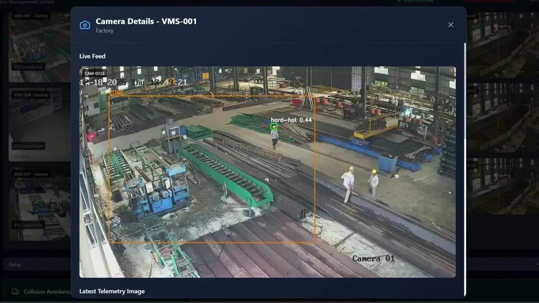Click the Camera 01 overlay text

373,258
